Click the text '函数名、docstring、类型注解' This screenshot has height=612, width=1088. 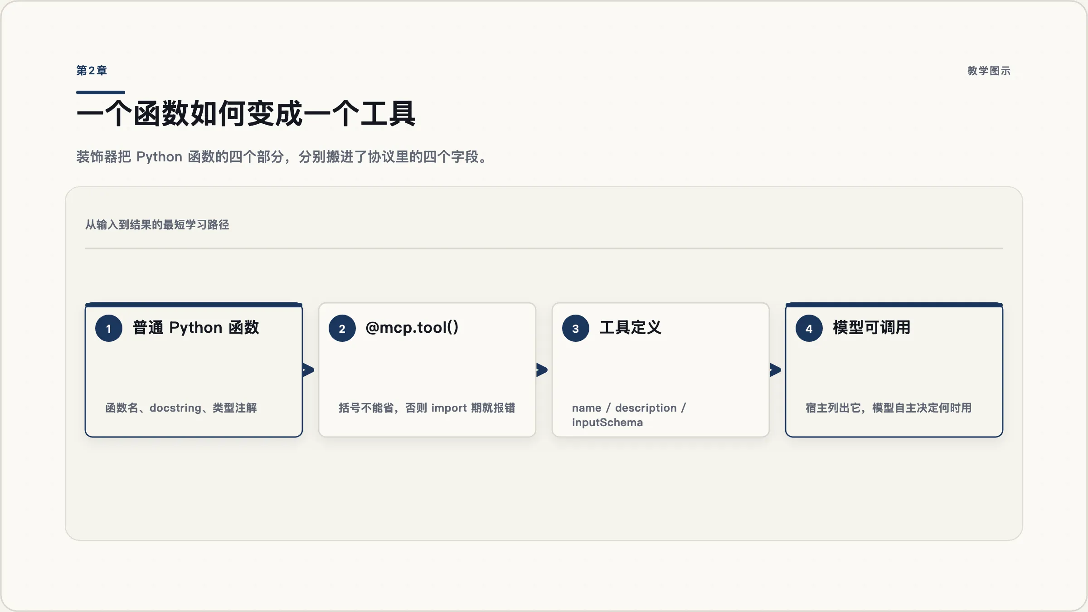coord(181,408)
